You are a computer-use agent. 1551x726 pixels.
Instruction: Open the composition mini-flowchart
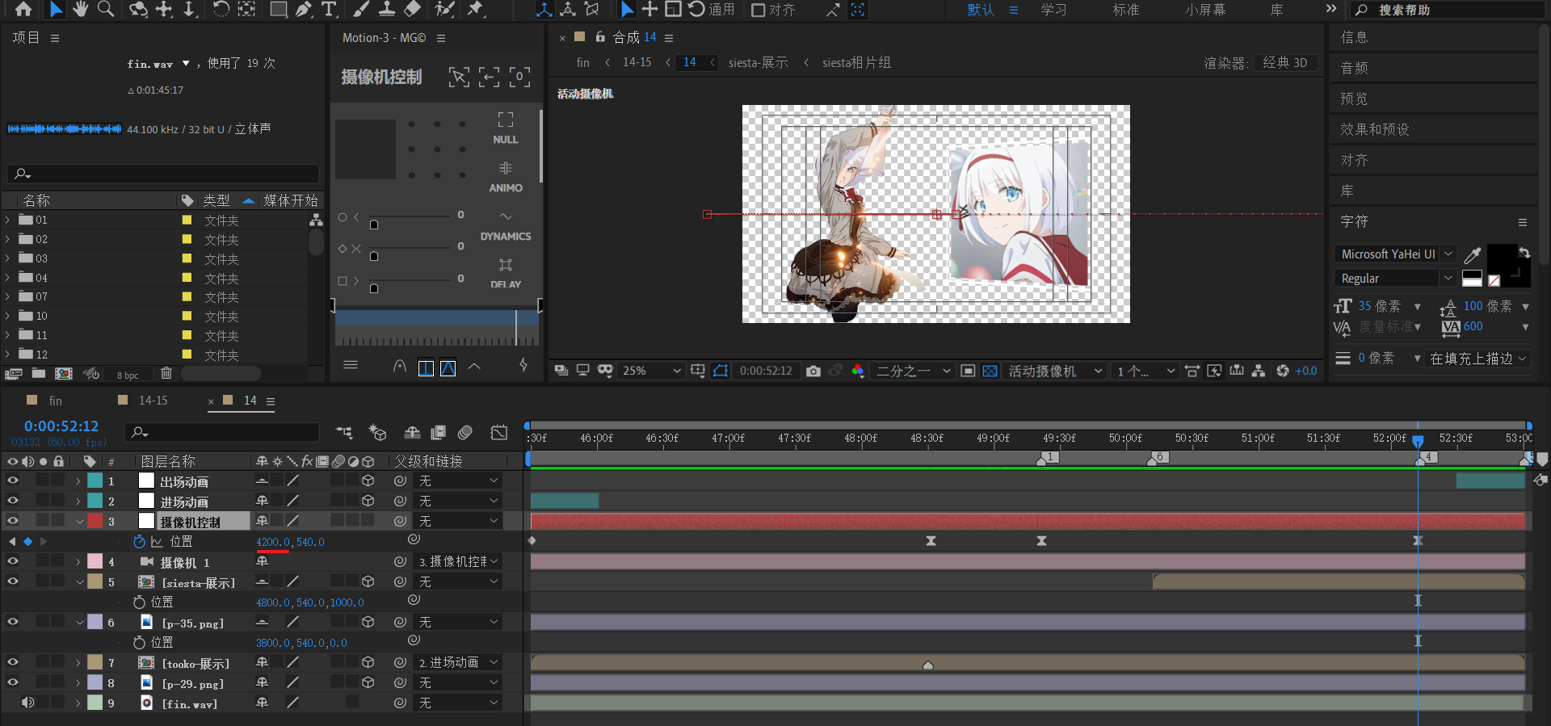344,433
